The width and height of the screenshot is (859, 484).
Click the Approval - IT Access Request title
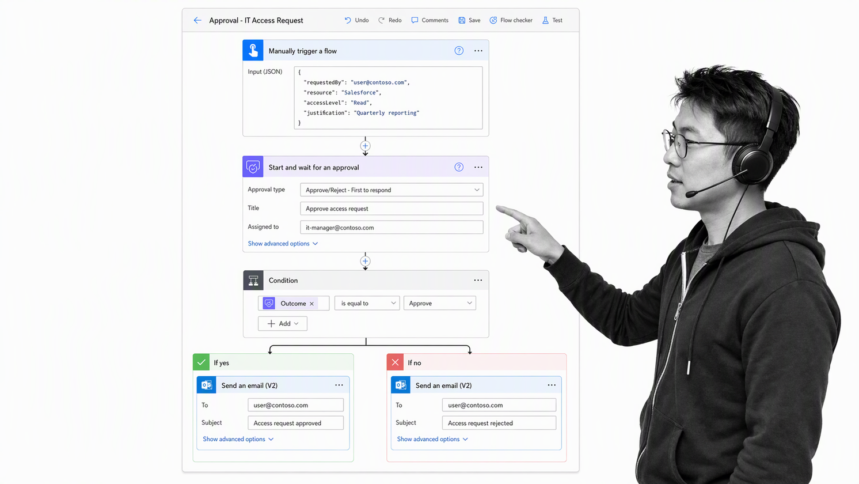point(256,20)
